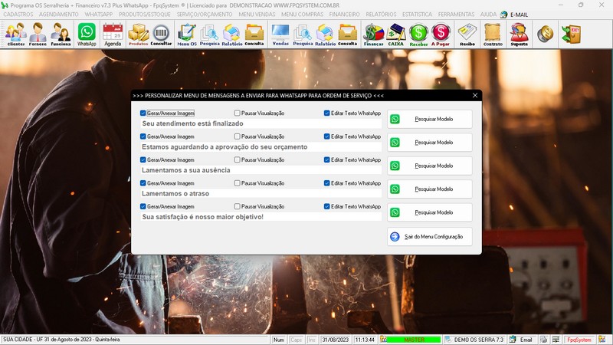Uncheck Gerar/Anexar Imagem for 'Estamos aguardando a aprovação'

pos(143,136)
